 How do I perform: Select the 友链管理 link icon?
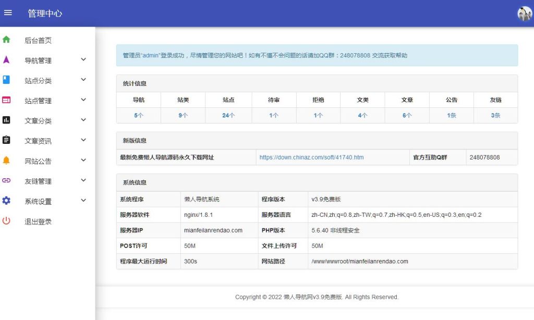click(6, 180)
